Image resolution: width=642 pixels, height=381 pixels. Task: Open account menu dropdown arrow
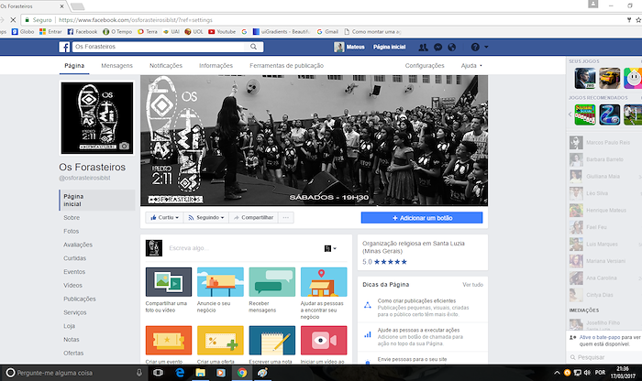(486, 47)
